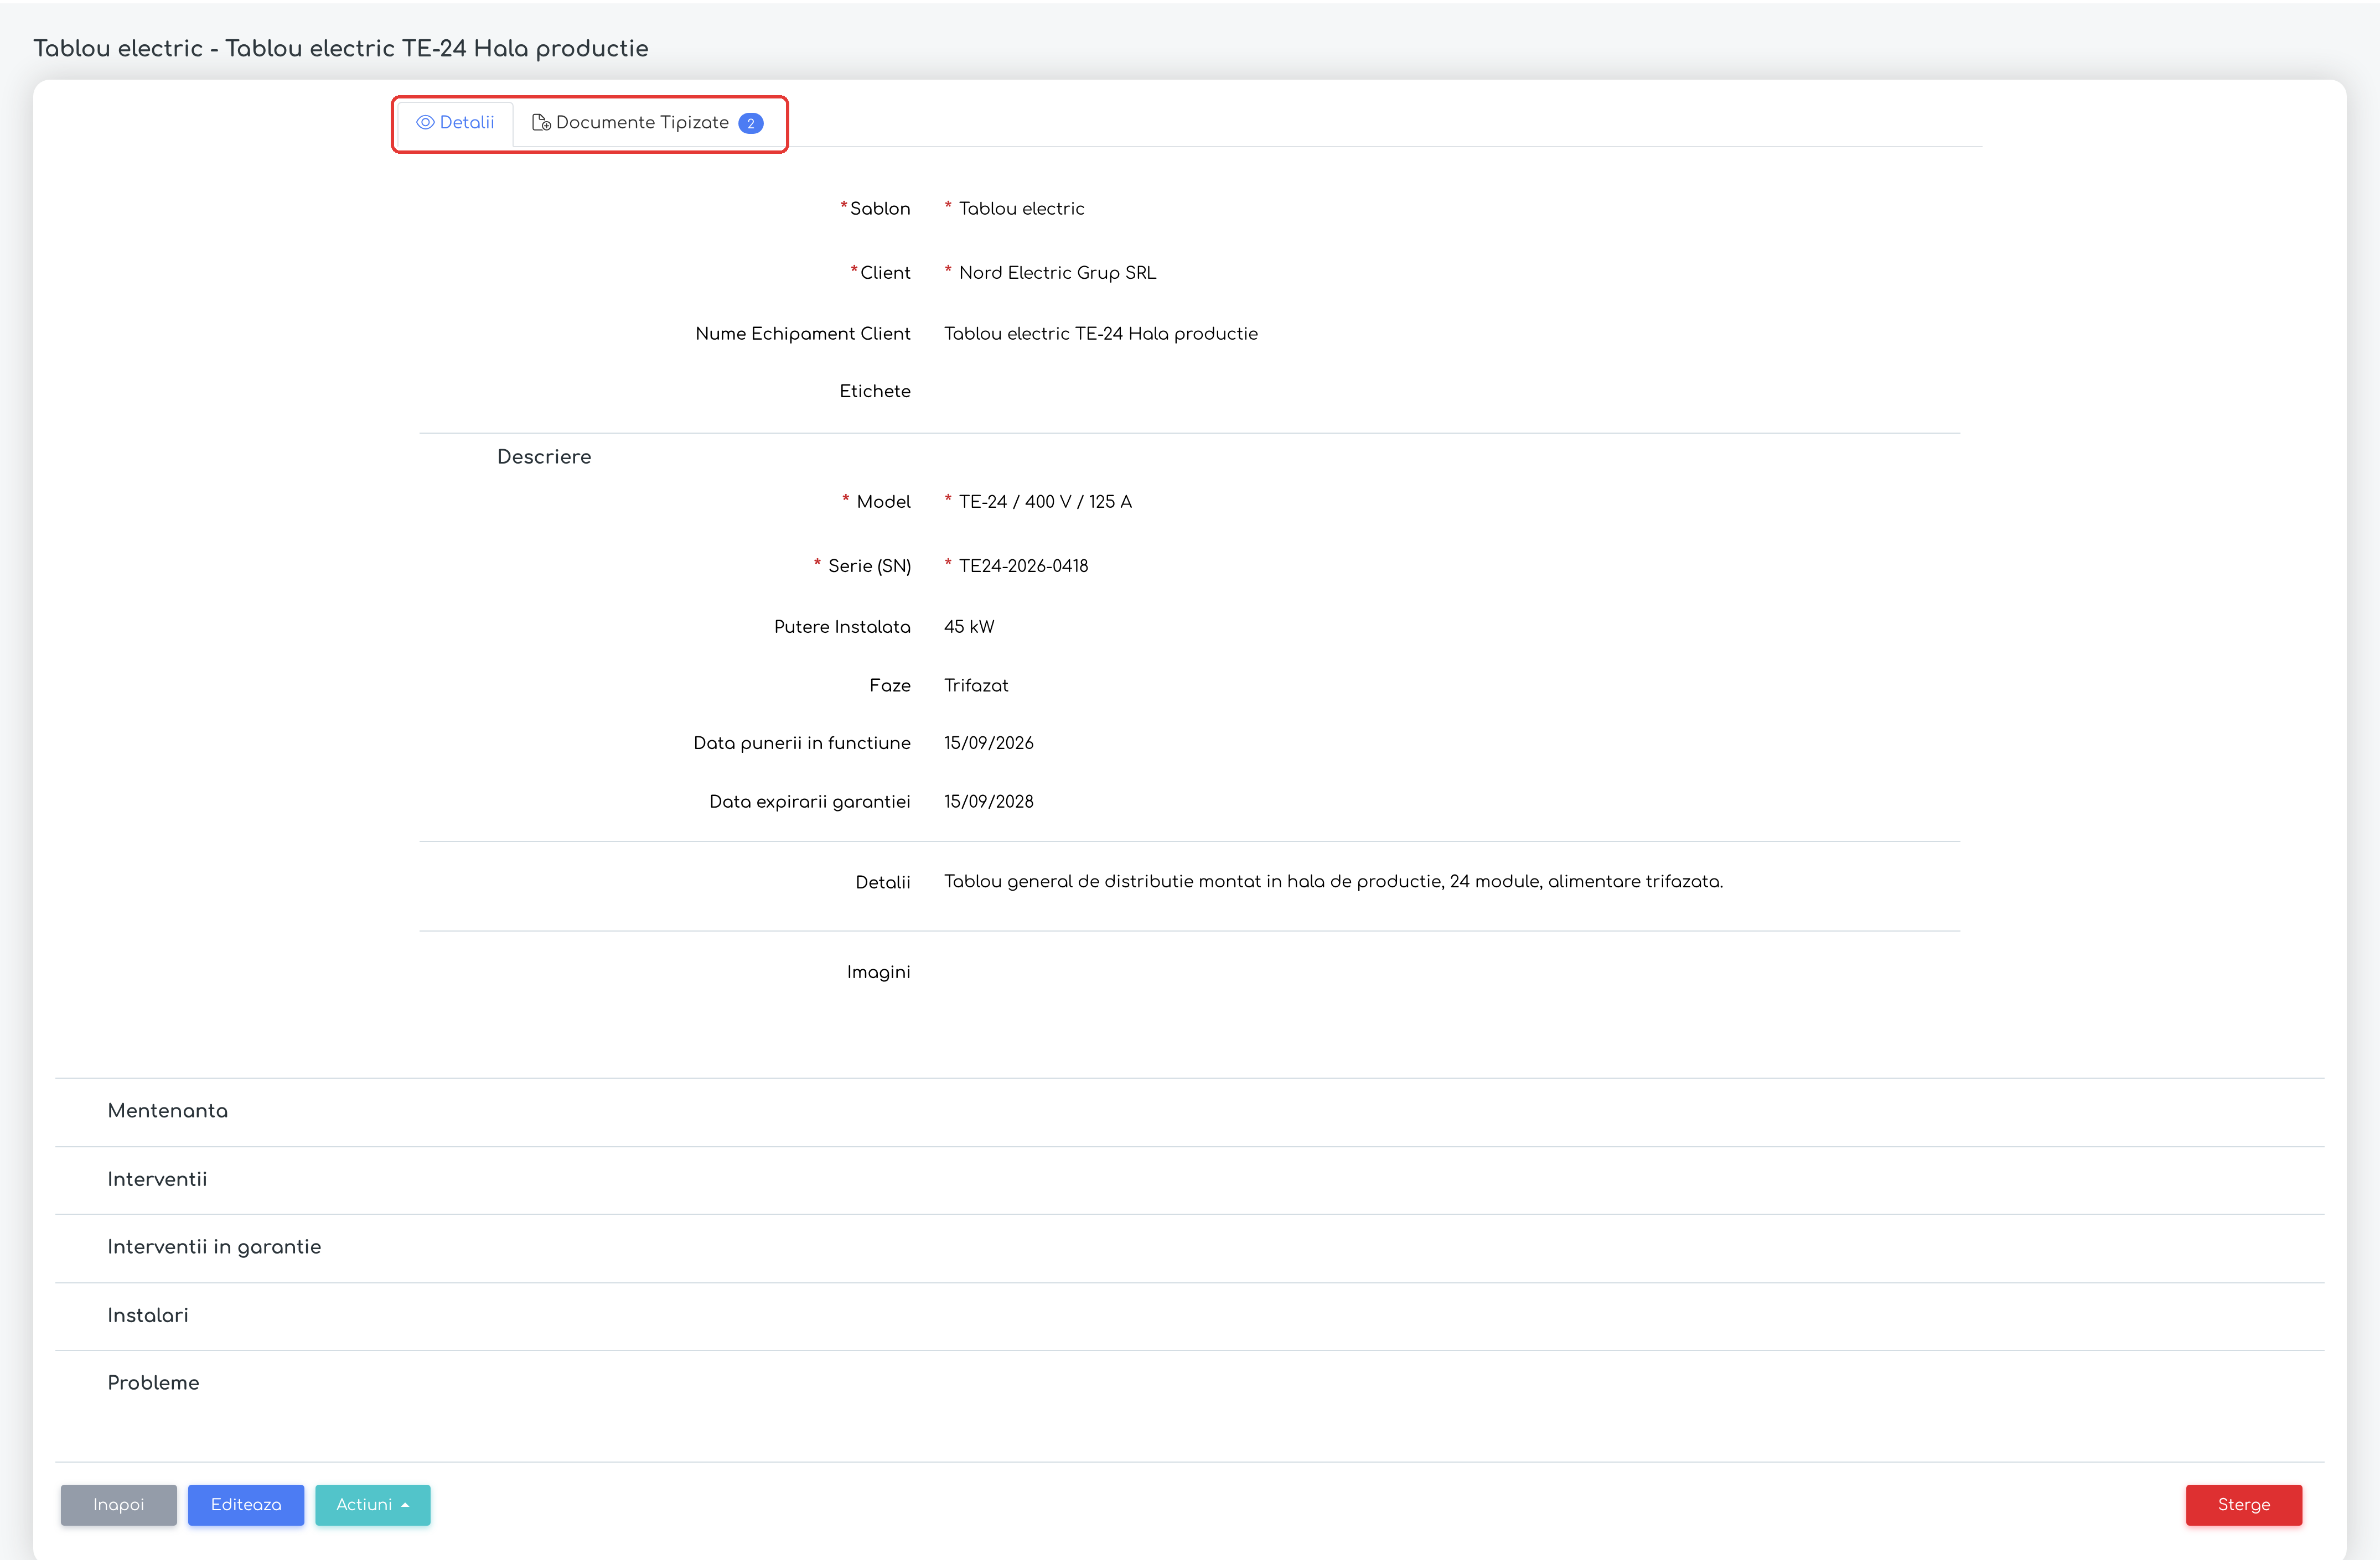This screenshot has height=1560, width=2380.
Task: Click the eye icon on Detalii tab
Action: point(425,123)
